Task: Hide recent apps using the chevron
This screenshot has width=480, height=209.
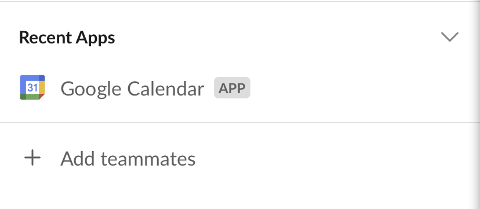Action: (449, 36)
